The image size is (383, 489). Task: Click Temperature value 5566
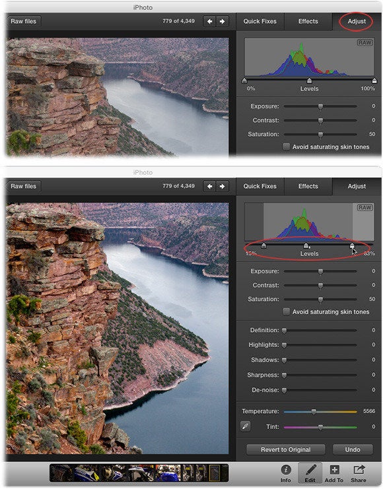(x=368, y=411)
